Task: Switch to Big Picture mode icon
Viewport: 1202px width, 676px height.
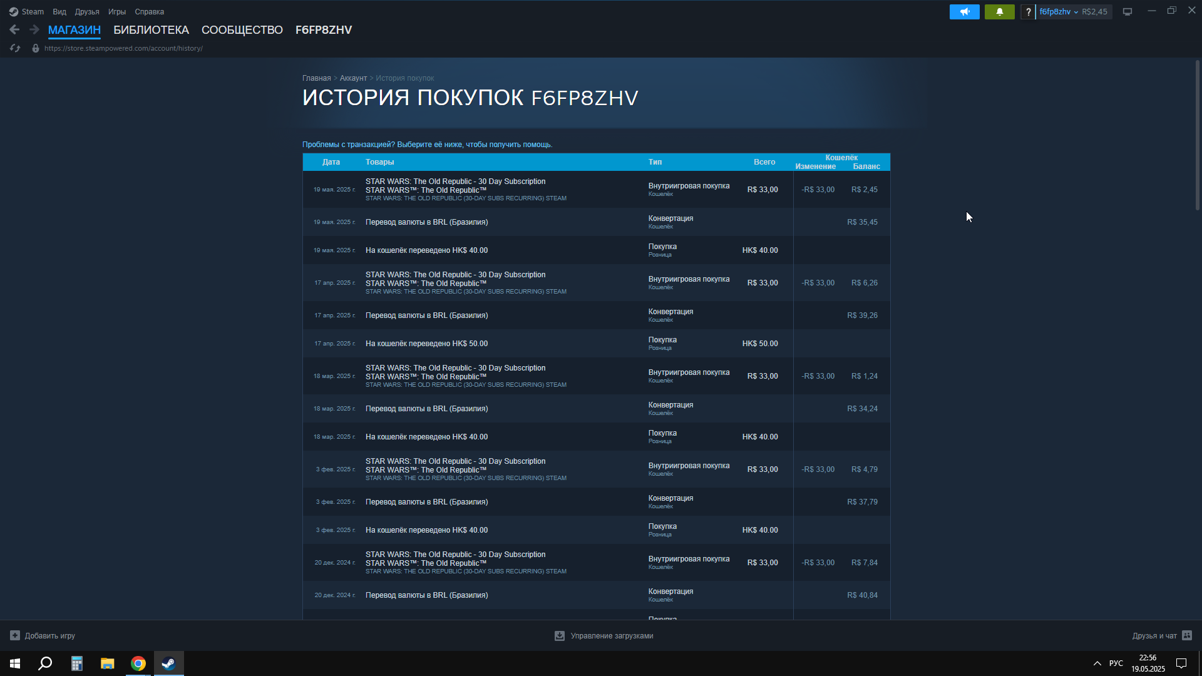Action: (x=1128, y=12)
